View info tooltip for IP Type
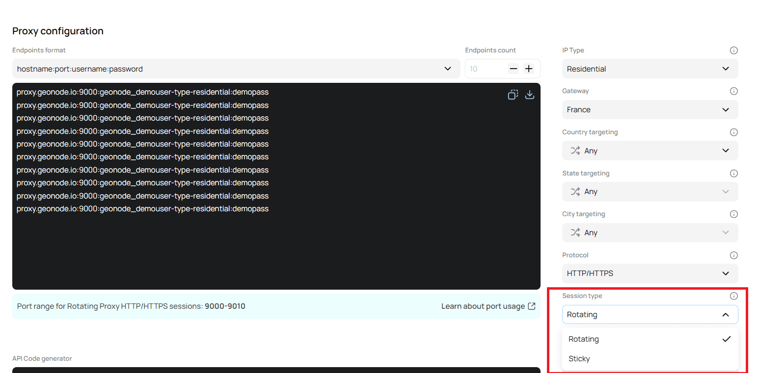The image size is (759, 373). pos(733,50)
